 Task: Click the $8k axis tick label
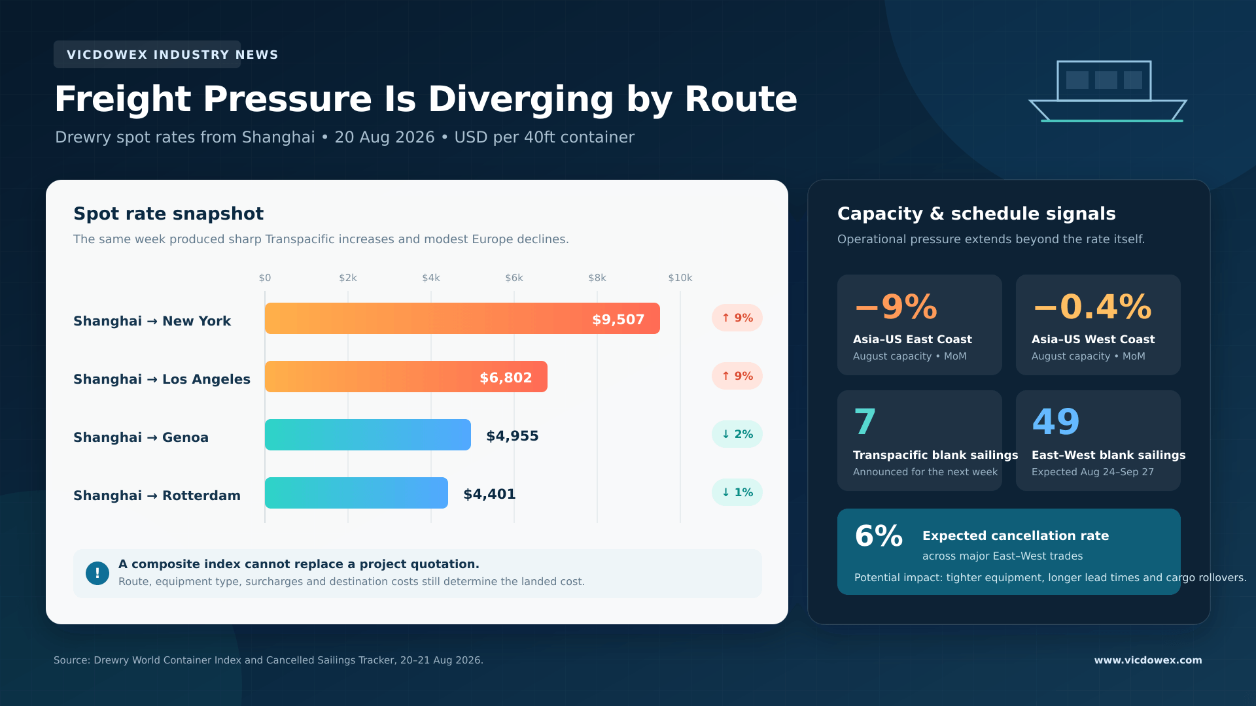tap(597, 278)
